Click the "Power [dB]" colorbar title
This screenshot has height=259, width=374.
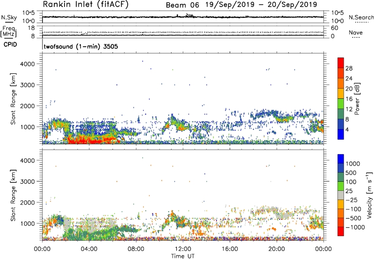(x=357, y=99)
